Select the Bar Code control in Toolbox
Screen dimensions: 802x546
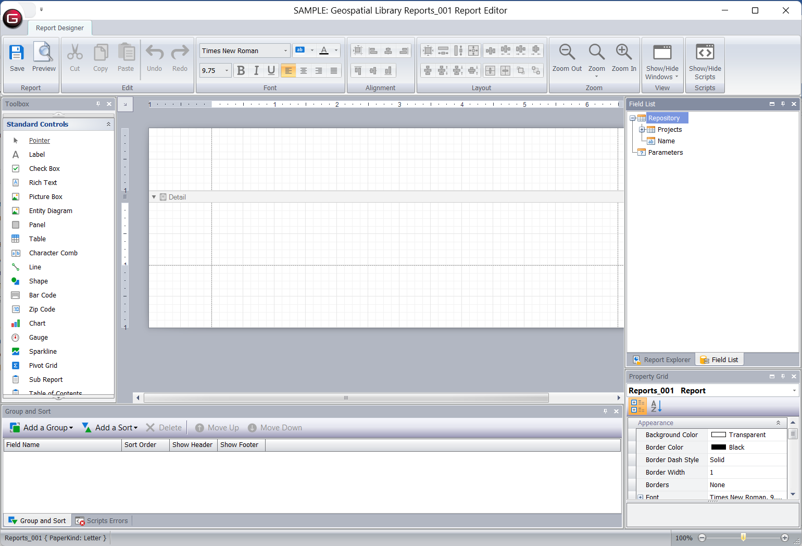coord(42,295)
